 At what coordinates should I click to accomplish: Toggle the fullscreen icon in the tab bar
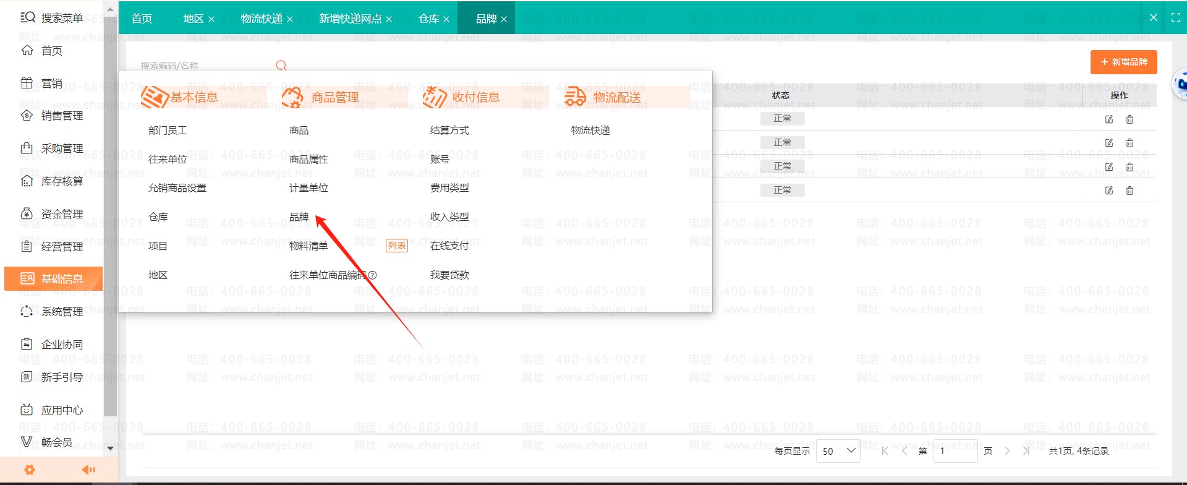click(x=1176, y=17)
